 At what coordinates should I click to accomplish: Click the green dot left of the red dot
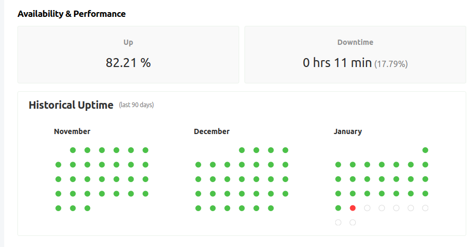point(338,208)
